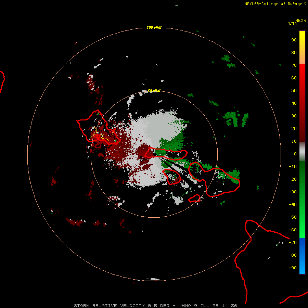The width and height of the screenshot is (308, 308).
Task: Click the 90 value on velocity scale
Action: click(x=294, y=40)
